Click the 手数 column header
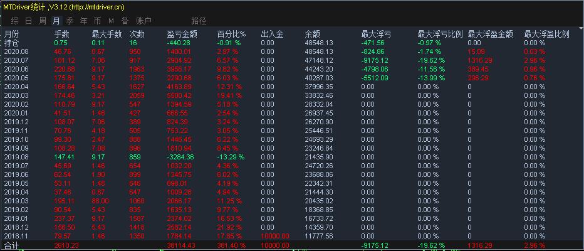The width and height of the screenshot is (584, 251). point(62,35)
